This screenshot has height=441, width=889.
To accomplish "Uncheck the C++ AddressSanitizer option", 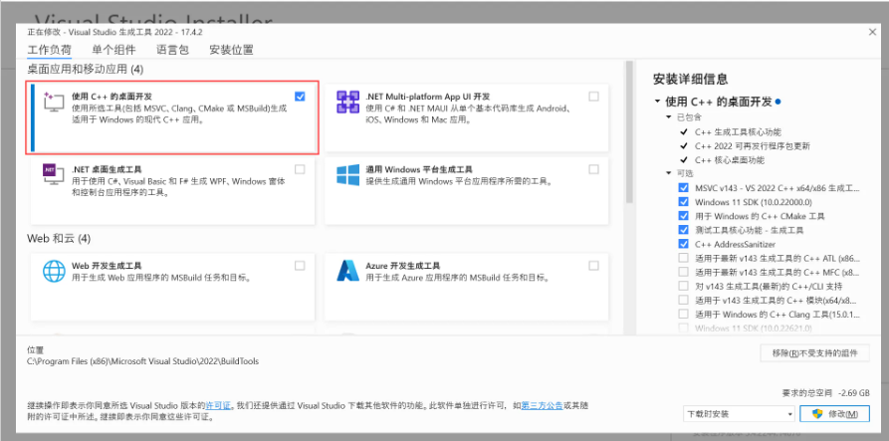I will tap(683, 244).
